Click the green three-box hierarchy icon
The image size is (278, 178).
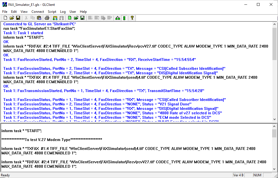point(117,18)
